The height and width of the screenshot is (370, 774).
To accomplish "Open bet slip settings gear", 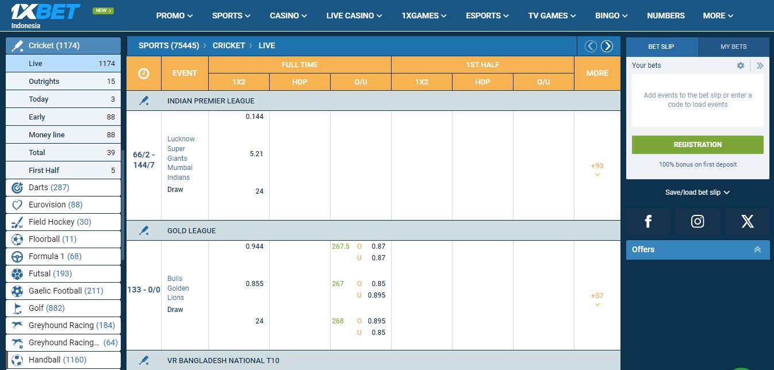I will pyautogui.click(x=741, y=65).
